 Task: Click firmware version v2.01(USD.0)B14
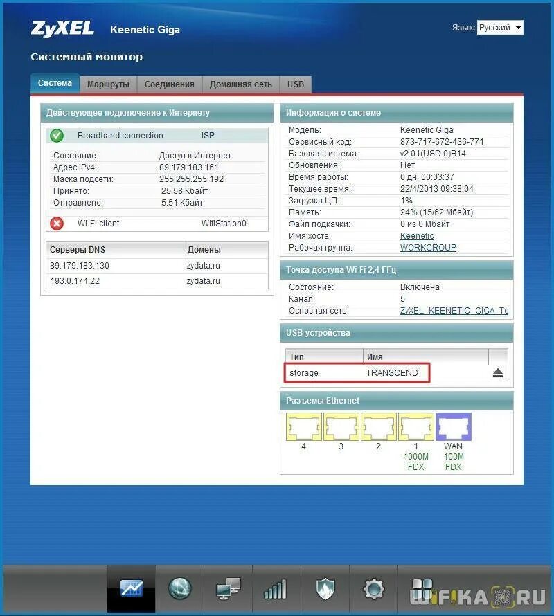433,153
